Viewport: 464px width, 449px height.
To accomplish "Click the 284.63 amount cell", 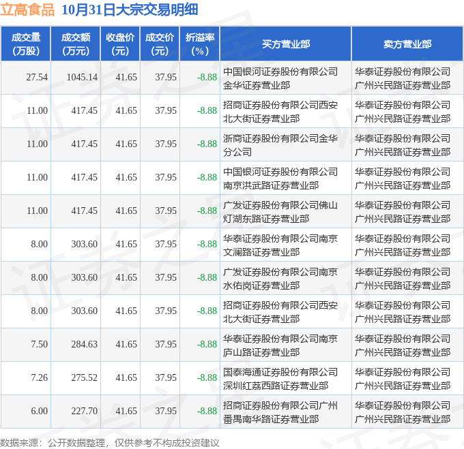I will point(85,345).
